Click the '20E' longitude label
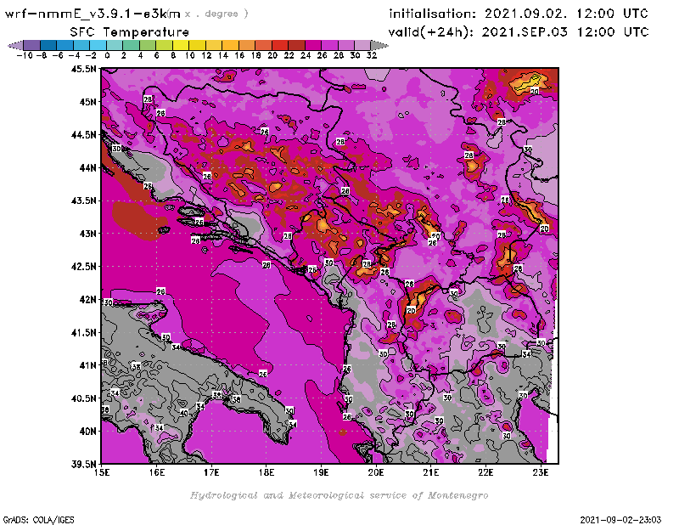This screenshot has height=525, width=679. coord(376,472)
